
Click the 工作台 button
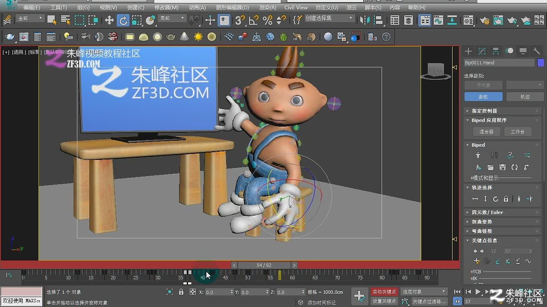pyautogui.click(x=517, y=132)
